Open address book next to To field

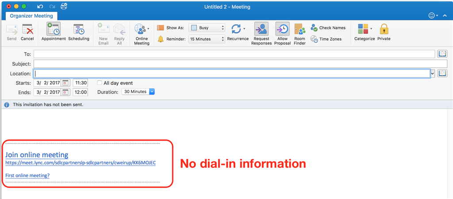[442, 54]
